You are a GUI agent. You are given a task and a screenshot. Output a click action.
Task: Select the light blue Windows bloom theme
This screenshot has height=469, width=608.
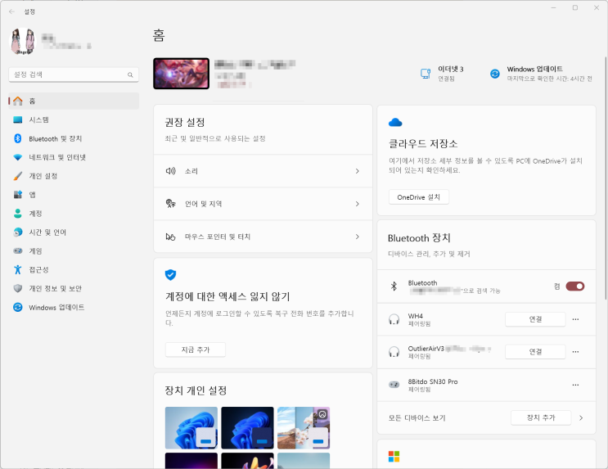coord(191,428)
